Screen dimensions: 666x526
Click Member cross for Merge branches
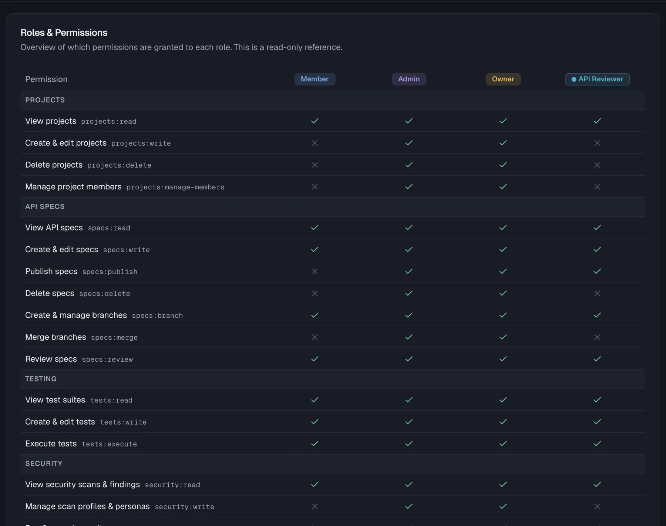314,337
